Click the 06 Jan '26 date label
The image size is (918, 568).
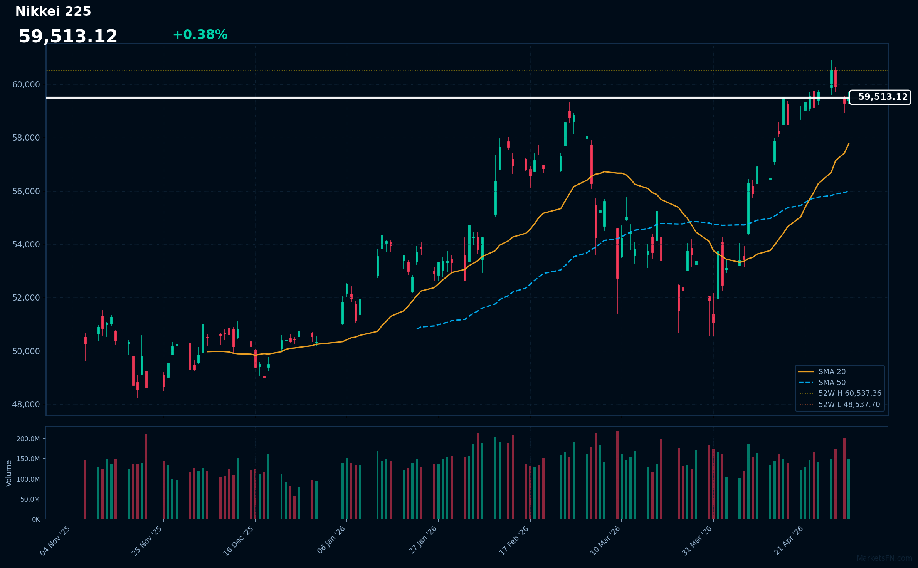331,539
